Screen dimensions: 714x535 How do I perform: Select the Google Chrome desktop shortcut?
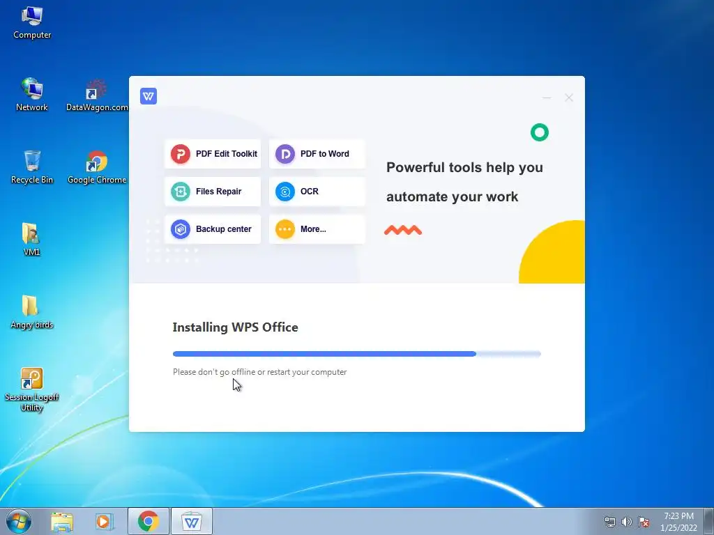point(96,167)
